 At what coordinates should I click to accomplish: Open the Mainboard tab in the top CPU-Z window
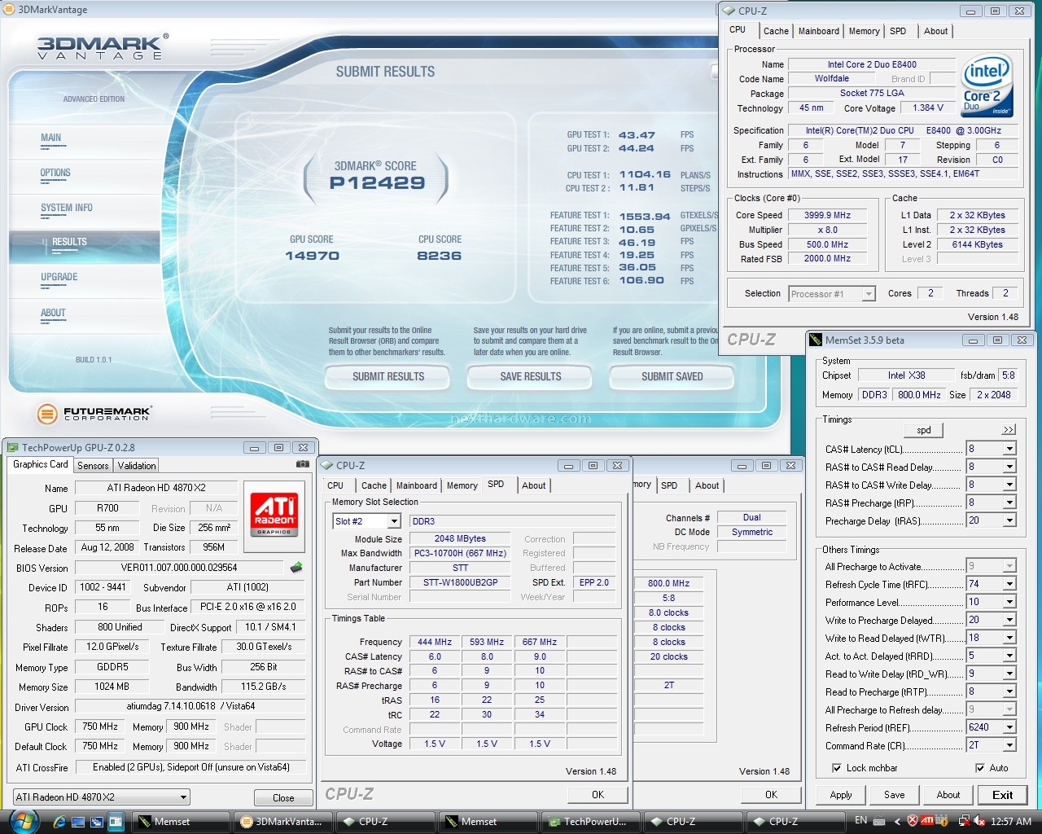[x=818, y=31]
